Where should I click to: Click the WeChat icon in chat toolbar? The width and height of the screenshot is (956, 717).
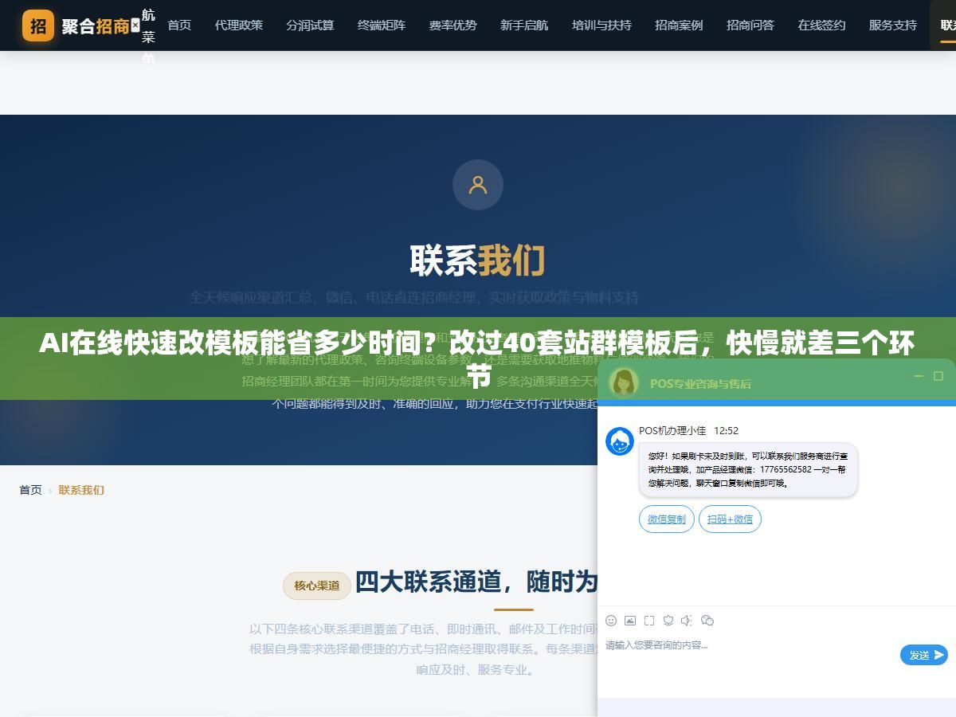707,621
